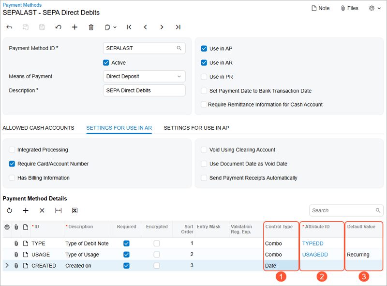This screenshot has height=286, width=387.
Task: Select the Recurring default value cell
Action: (x=364, y=255)
